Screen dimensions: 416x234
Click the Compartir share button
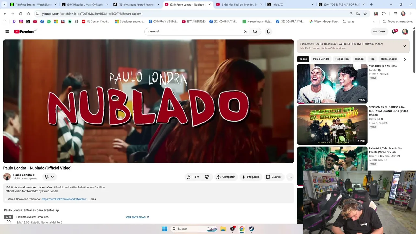click(x=226, y=177)
